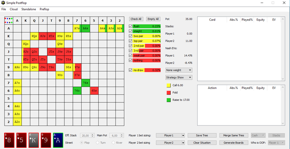290x149 pixels.
Task: Select the King of spades board card
Action: click(x=34, y=140)
